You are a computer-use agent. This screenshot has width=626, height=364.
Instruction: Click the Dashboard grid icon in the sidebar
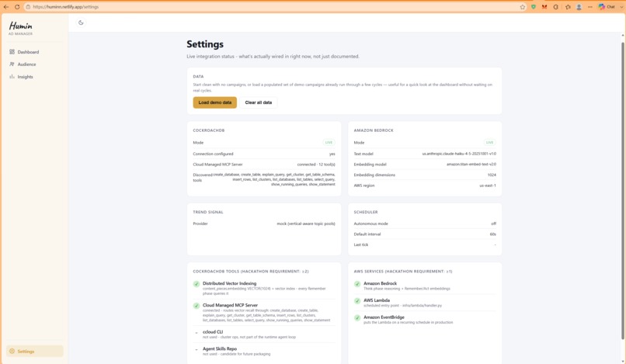[12, 52]
